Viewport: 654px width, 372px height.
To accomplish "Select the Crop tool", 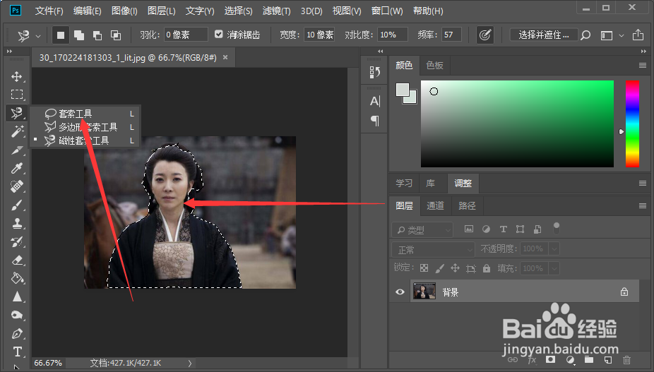I will point(17,150).
